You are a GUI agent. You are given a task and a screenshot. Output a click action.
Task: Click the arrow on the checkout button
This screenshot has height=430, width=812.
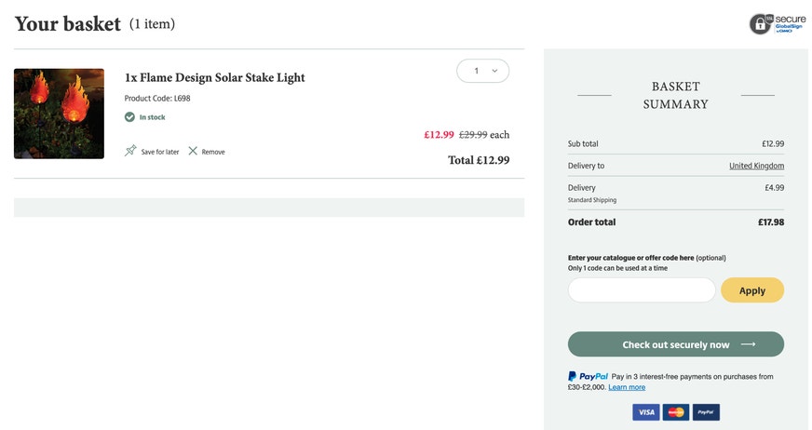(748, 344)
